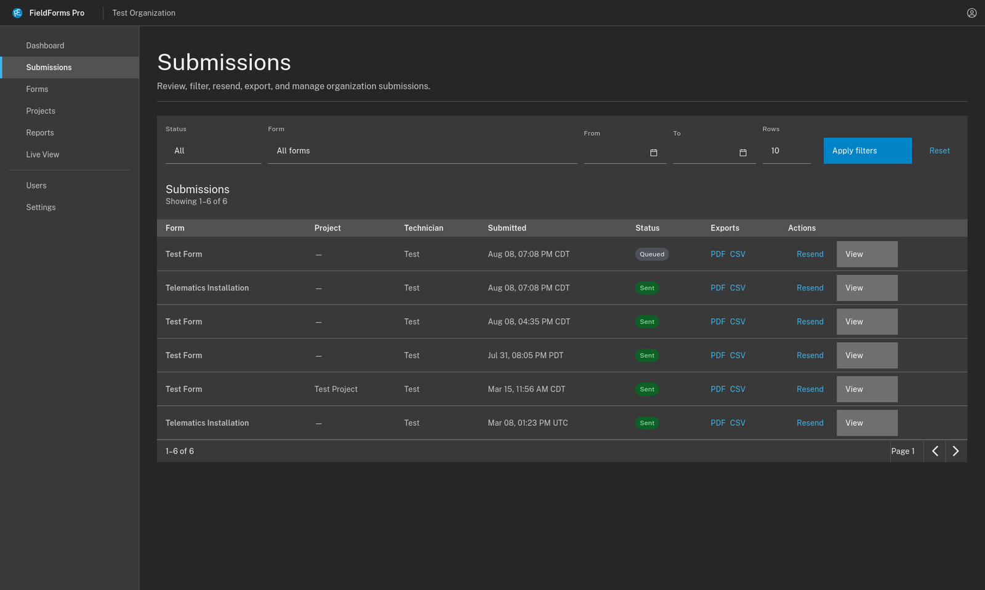Open Settings in sidebar
The image size is (985, 590).
pos(70,207)
